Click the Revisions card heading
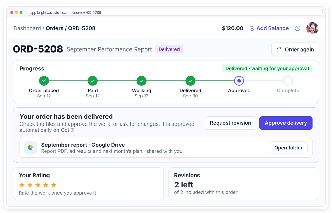 [x=187, y=175]
